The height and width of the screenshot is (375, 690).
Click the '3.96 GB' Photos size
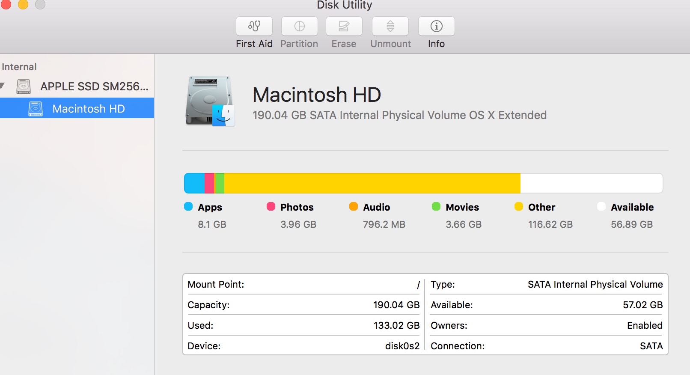pos(298,224)
